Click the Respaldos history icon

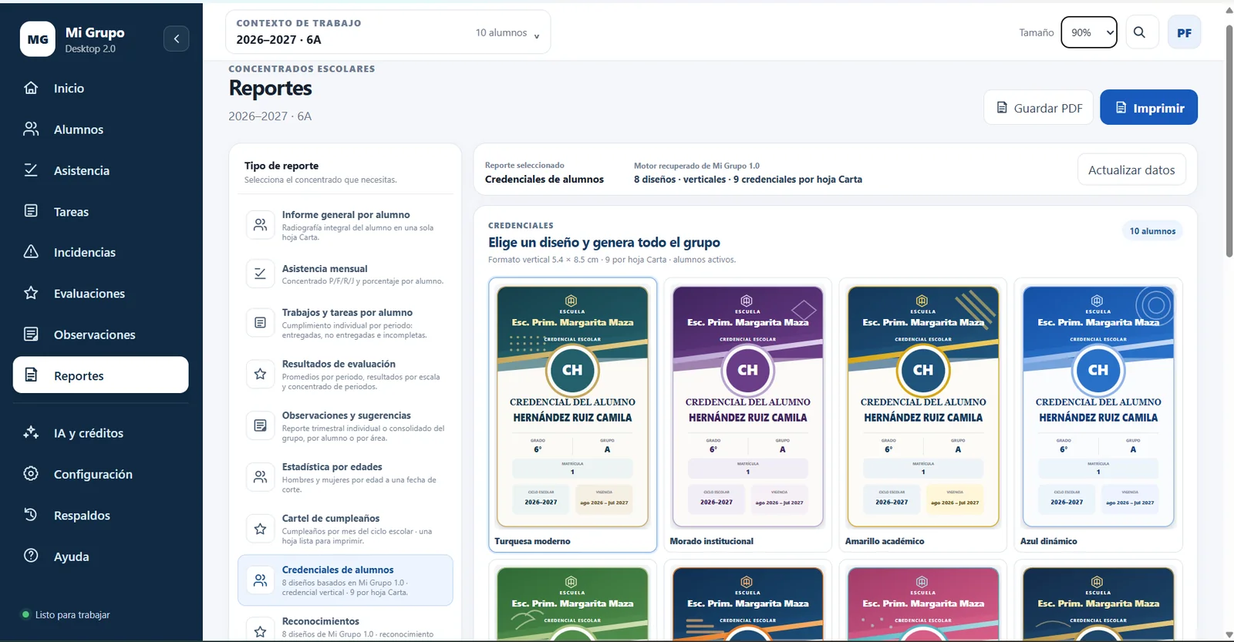coord(31,515)
